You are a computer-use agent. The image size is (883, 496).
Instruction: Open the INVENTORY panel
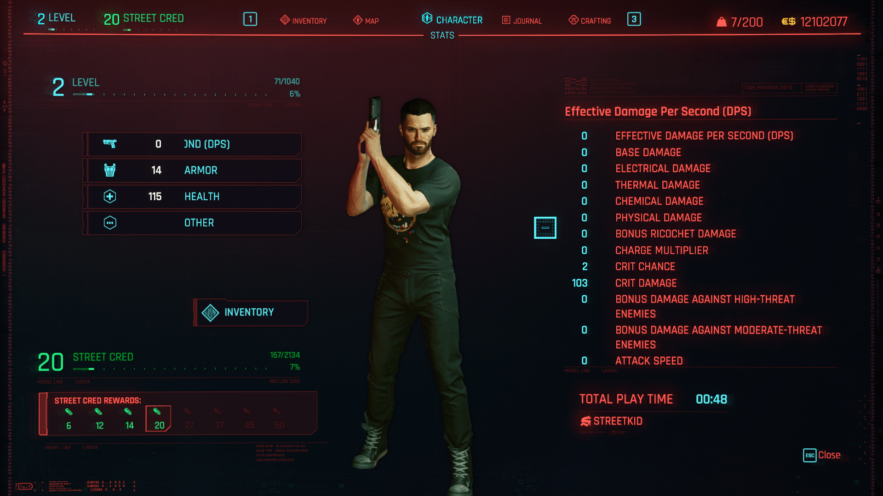pyautogui.click(x=249, y=312)
